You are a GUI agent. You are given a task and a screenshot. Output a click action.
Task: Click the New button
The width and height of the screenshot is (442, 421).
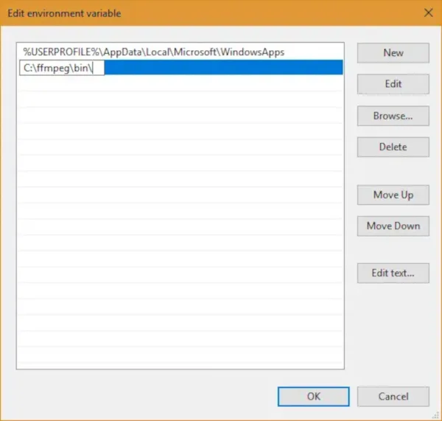[x=393, y=53]
